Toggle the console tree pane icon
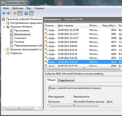Viewport: 122px width, 116px height. click(20, 13)
